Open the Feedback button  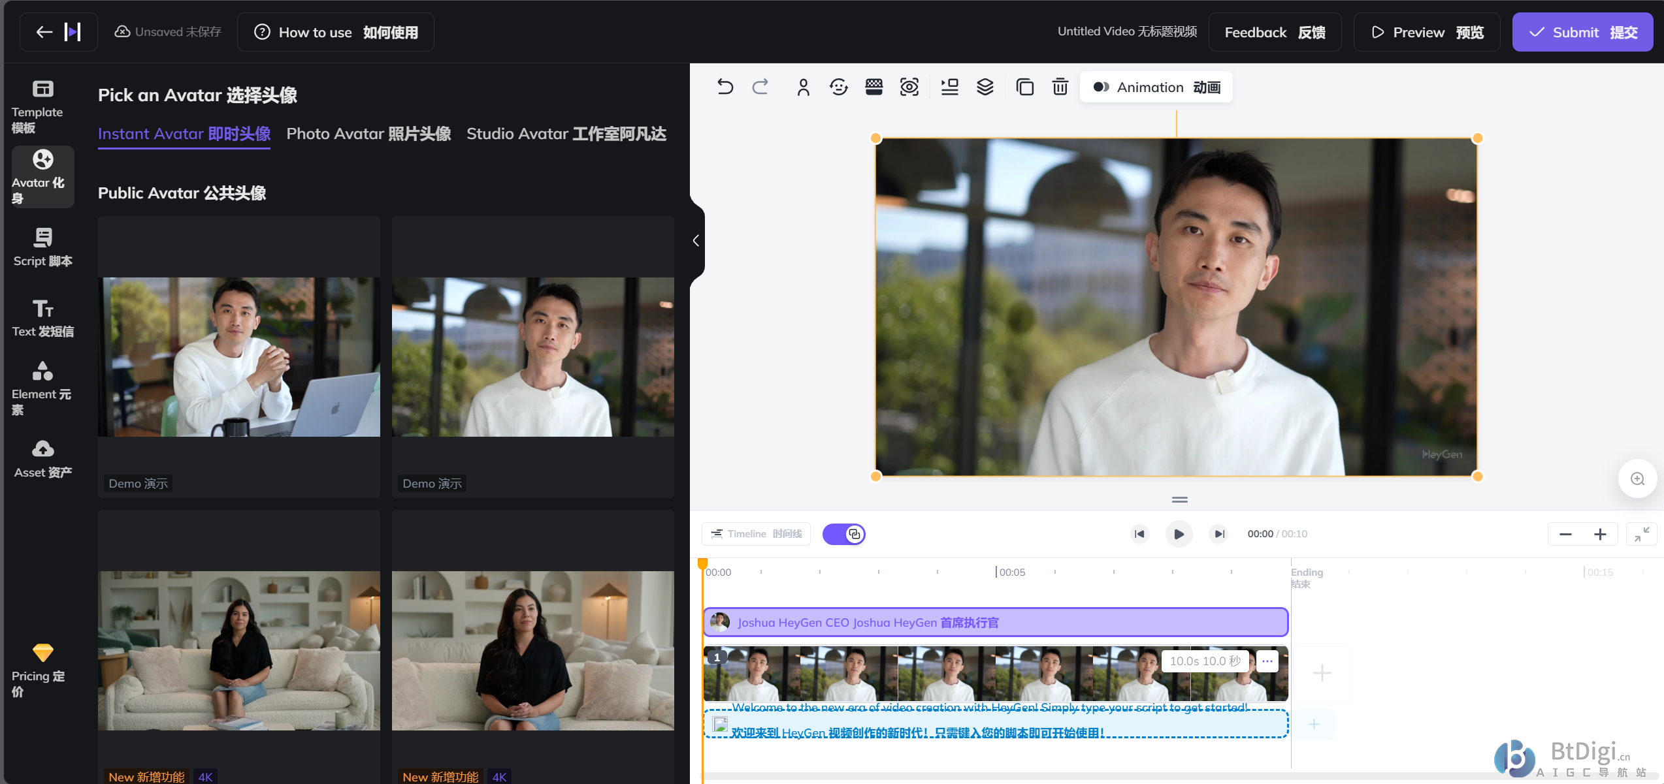[1275, 32]
